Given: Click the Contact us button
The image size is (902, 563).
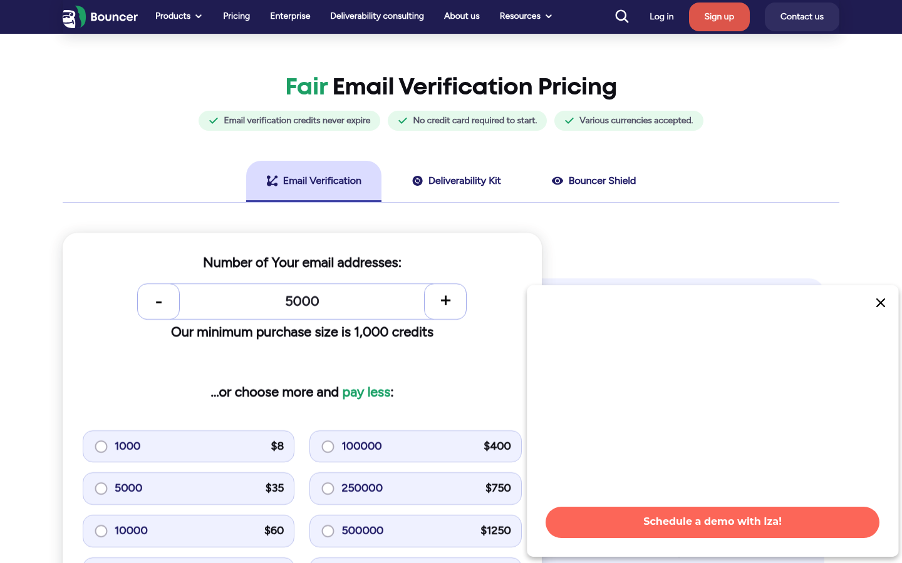Looking at the screenshot, I should [x=802, y=17].
